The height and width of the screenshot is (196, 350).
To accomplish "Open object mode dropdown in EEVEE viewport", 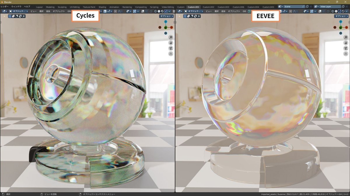I will tap(194, 11).
